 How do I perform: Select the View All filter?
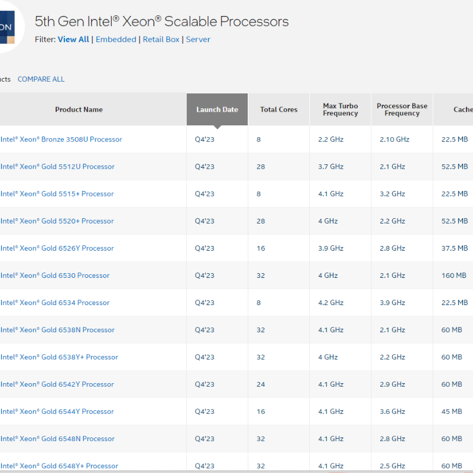click(x=73, y=40)
